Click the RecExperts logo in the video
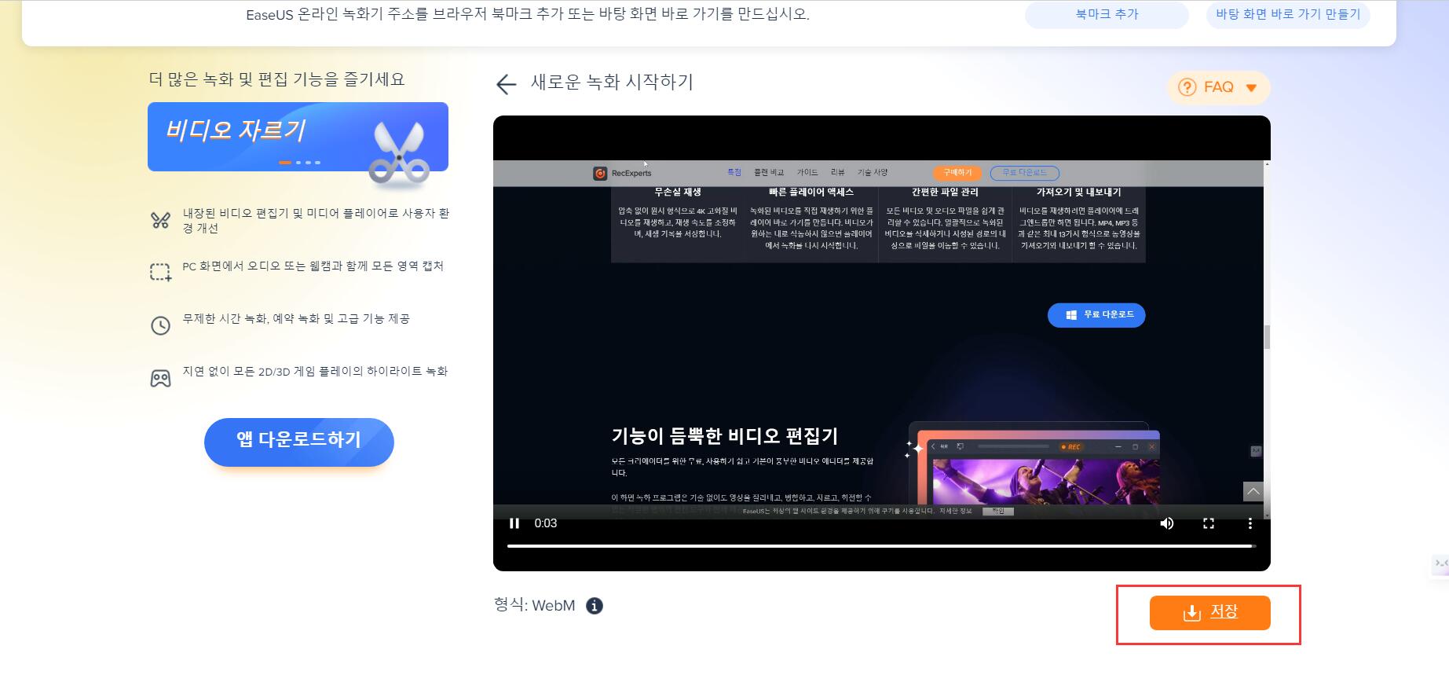The image size is (1449, 697). coord(623,174)
